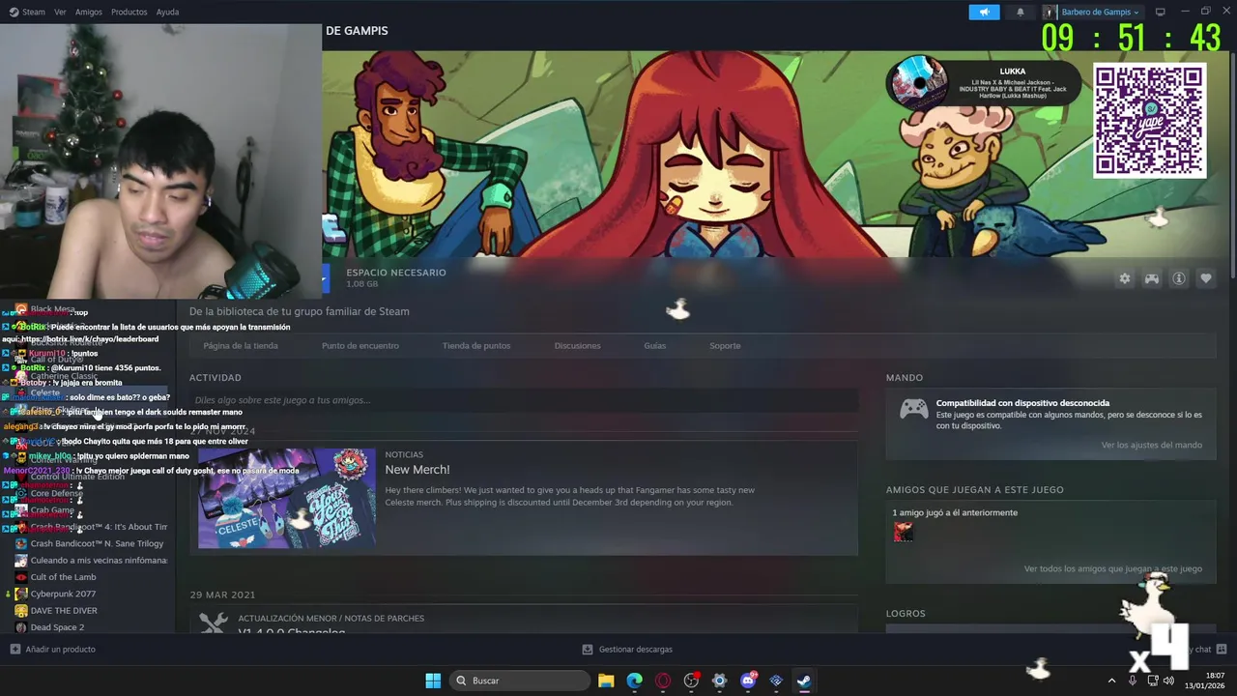Image resolution: width=1237 pixels, height=696 pixels.
Task: Select DAVE THE DIVER in library
Action: point(64,611)
